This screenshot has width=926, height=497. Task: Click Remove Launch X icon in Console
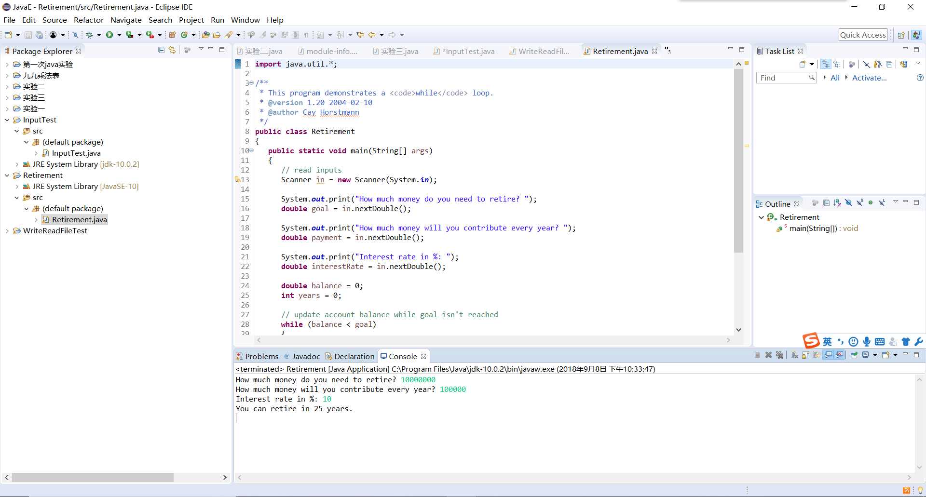tap(768, 355)
